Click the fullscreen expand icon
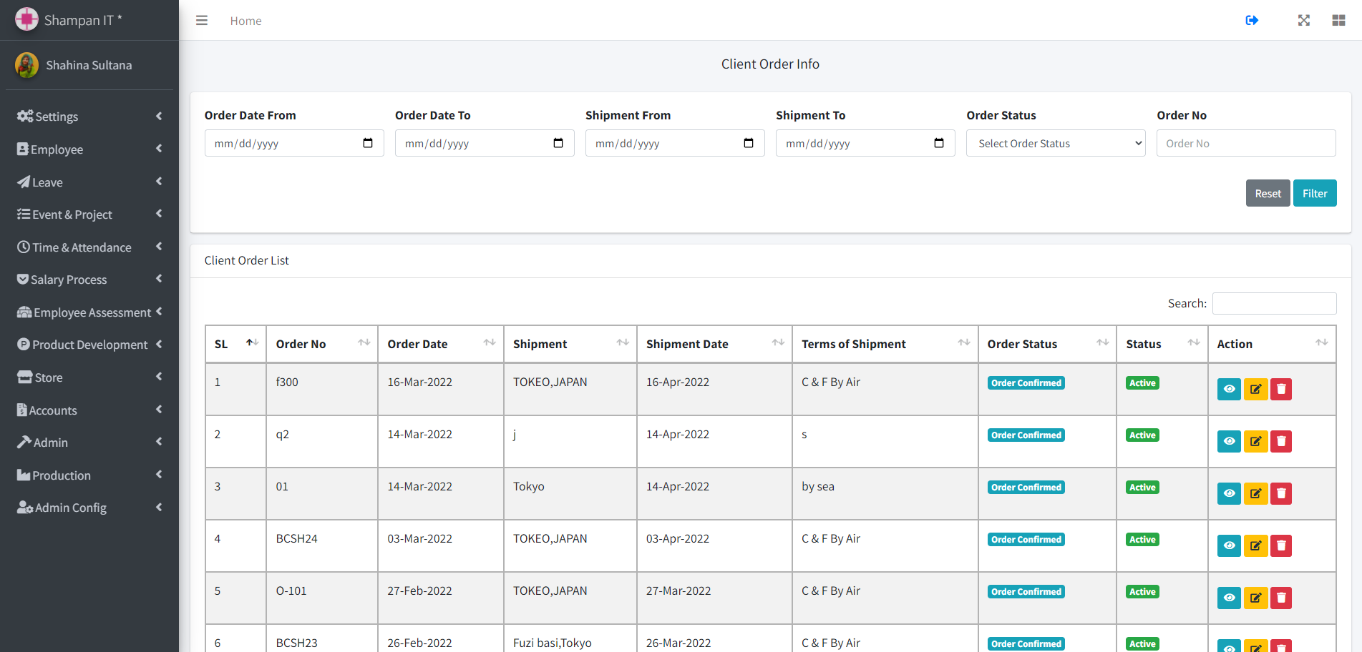 (x=1304, y=21)
